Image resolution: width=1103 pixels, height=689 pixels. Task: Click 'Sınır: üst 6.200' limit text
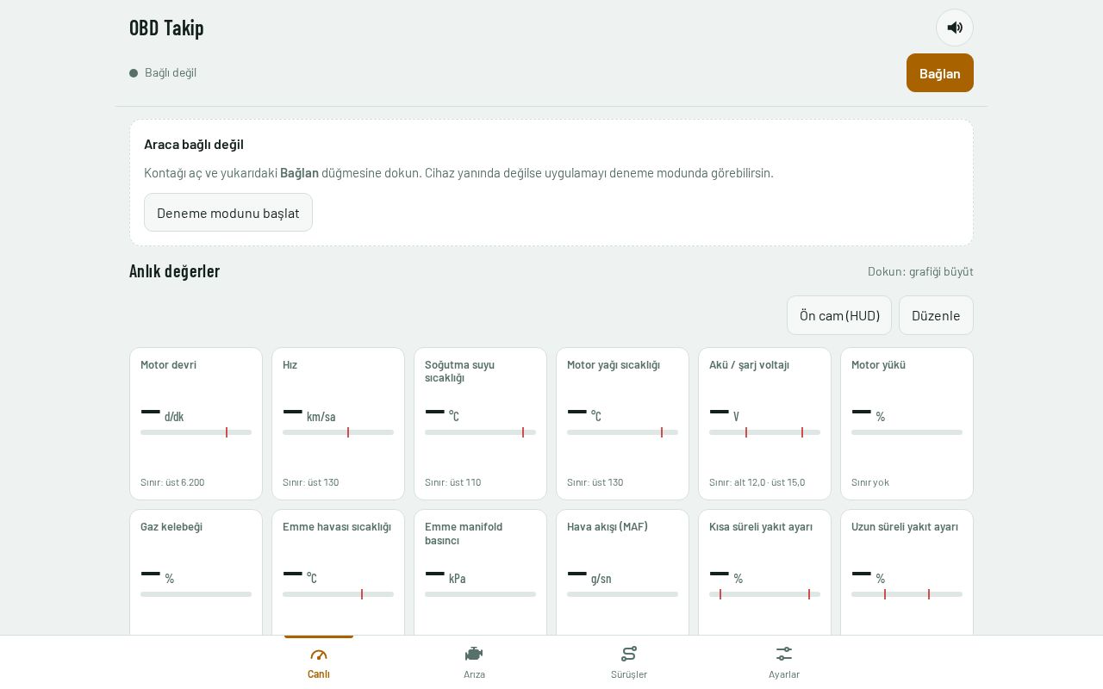coord(172,482)
